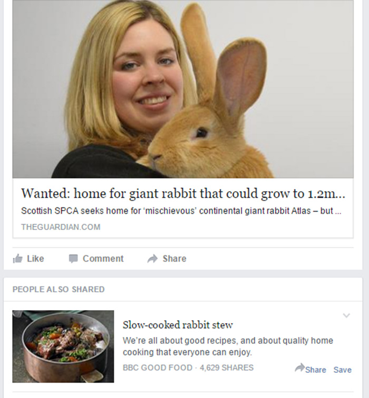
Task: Click the 4,629 SHARES count
Action: click(227, 368)
